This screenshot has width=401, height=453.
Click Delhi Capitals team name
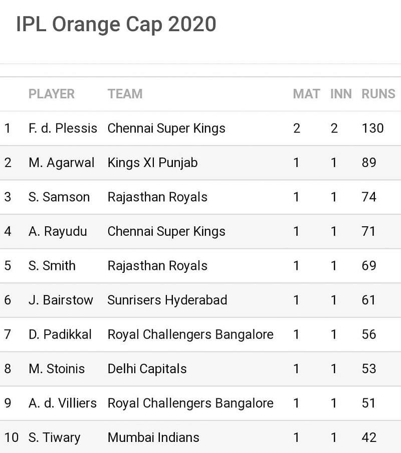147,369
